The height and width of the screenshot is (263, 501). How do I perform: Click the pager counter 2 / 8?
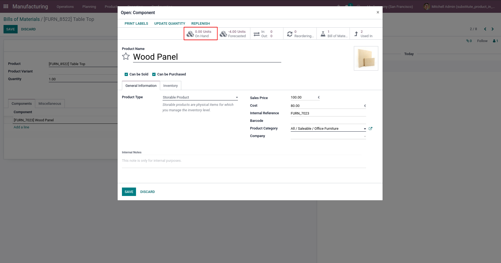[x=473, y=29]
